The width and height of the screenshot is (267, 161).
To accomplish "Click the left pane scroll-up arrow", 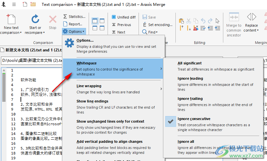I will click(x=4, y=70).
